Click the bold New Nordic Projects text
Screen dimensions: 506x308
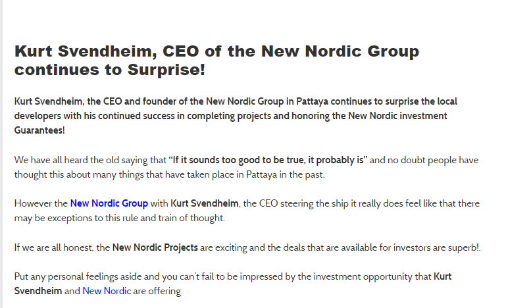pyautogui.click(x=155, y=247)
